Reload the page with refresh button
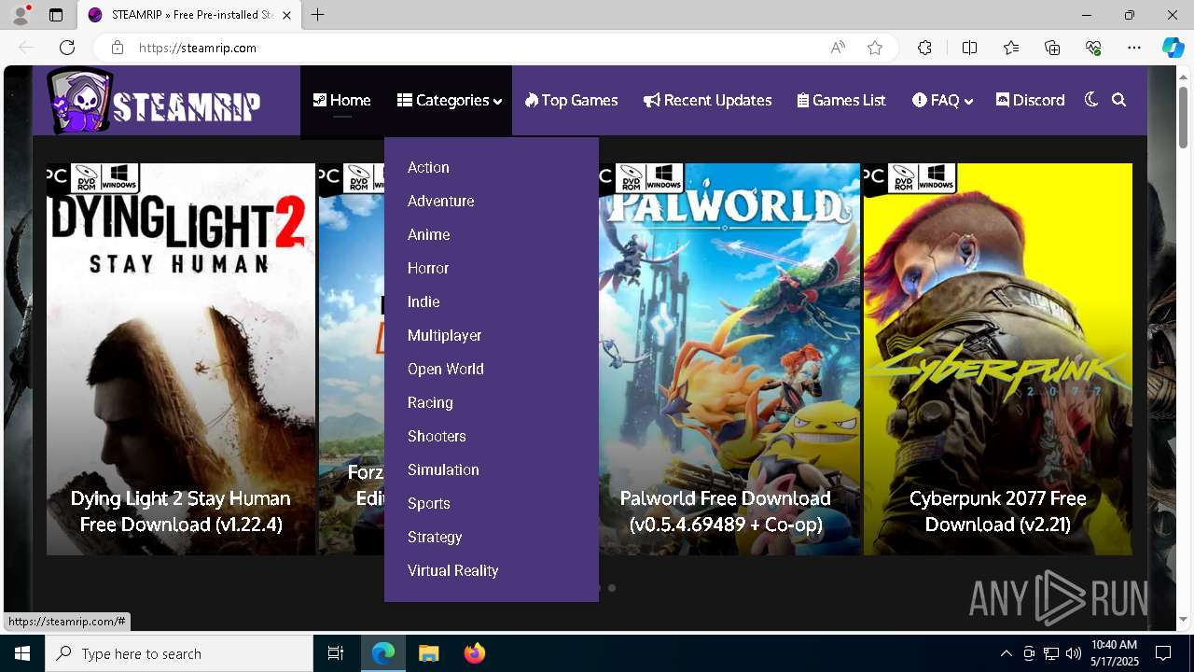 click(x=67, y=48)
